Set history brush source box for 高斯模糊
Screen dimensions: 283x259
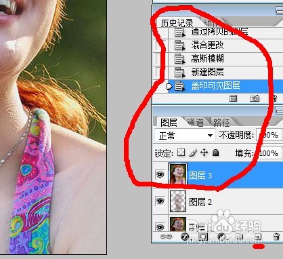pyautogui.click(x=160, y=59)
